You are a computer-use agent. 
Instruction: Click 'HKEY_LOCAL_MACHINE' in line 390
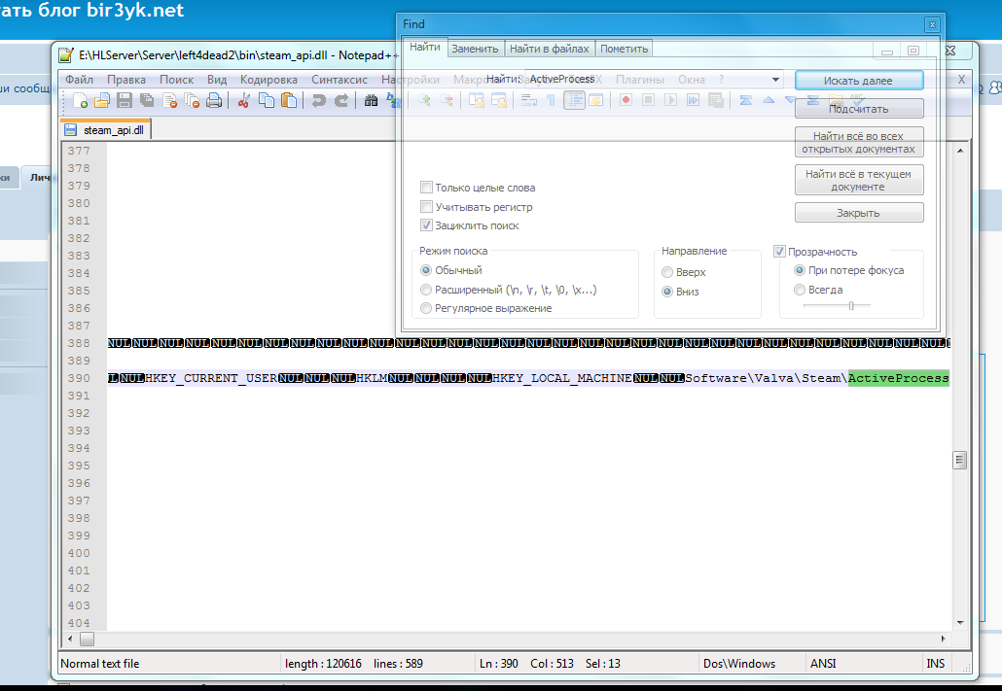click(x=561, y=378)
